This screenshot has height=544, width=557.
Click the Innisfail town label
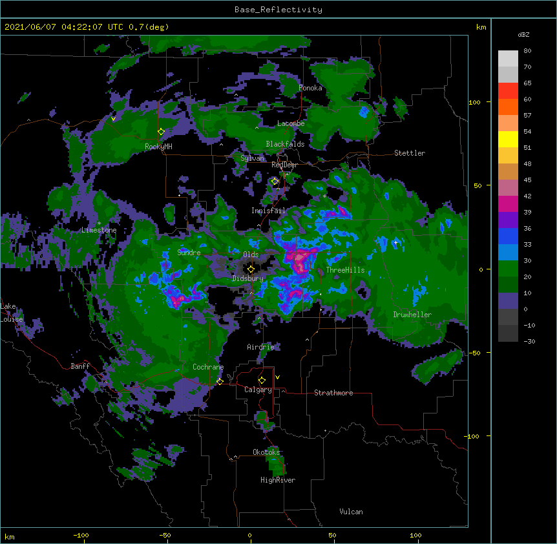268,211
